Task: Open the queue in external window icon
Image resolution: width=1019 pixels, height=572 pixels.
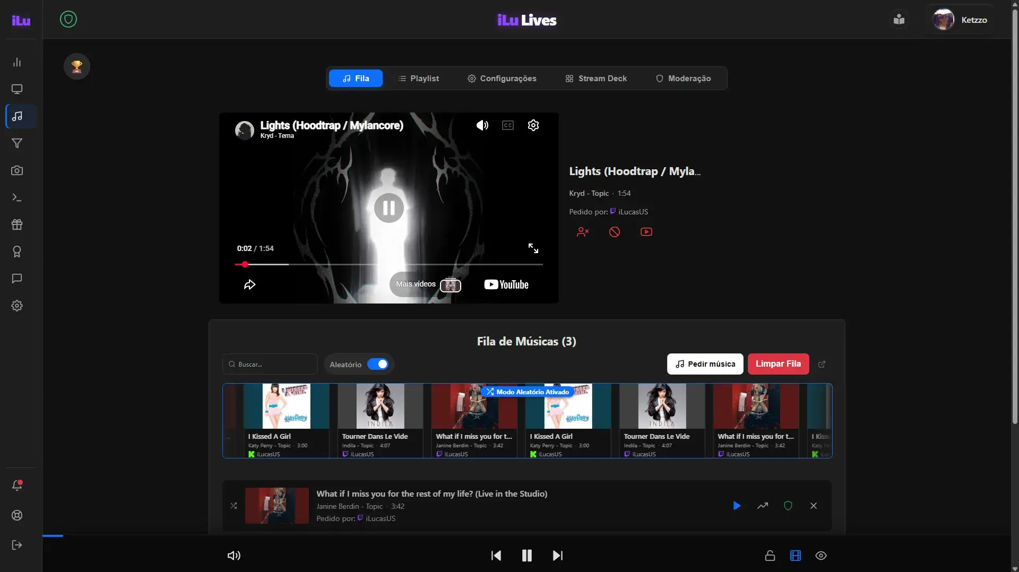Action: 822,364
